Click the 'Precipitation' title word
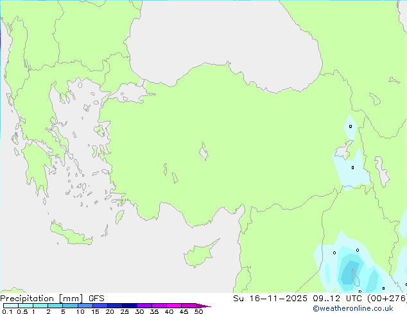Screen dimensions: 407x314 point(27,299)
